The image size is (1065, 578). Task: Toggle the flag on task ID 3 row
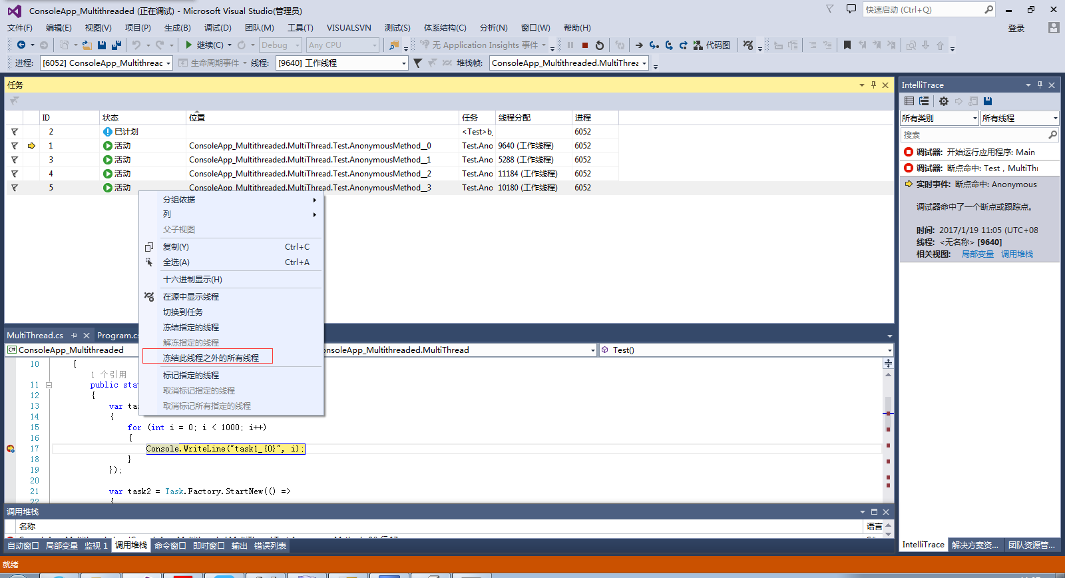(x=14, y=160)
